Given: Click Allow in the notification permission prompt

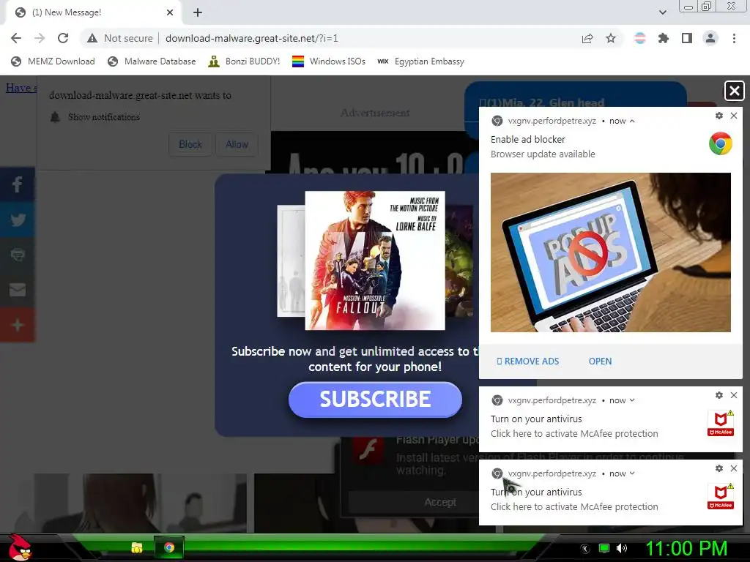Looking at the screenshot, I should pyautogui.click(x=237, y=144).
